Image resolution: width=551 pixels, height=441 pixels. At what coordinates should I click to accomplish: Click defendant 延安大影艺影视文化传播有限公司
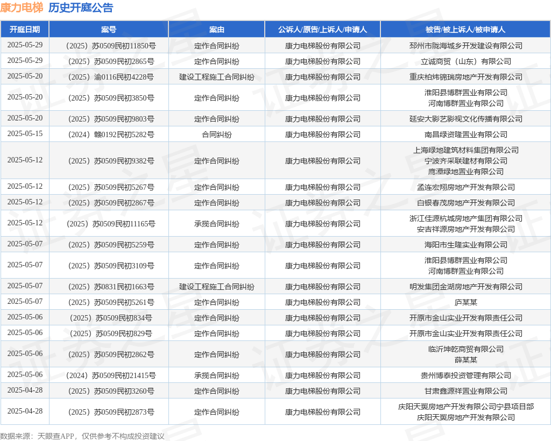tap(465, 119)
